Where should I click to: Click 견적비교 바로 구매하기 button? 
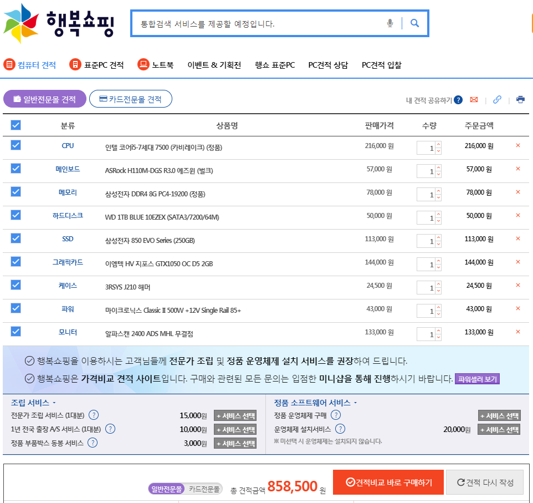point(388,482)
